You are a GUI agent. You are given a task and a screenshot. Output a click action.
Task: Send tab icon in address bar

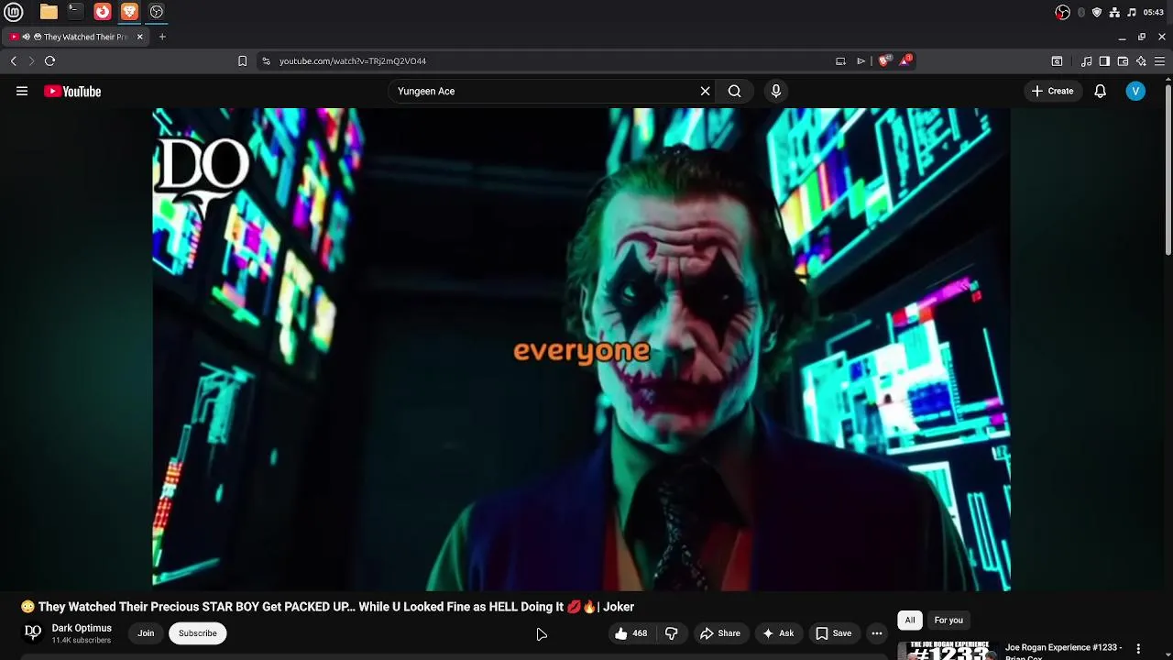861,61
